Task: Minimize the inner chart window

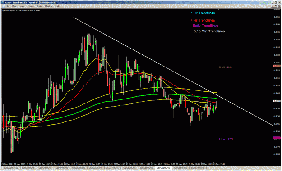Action: coord(273,6)
